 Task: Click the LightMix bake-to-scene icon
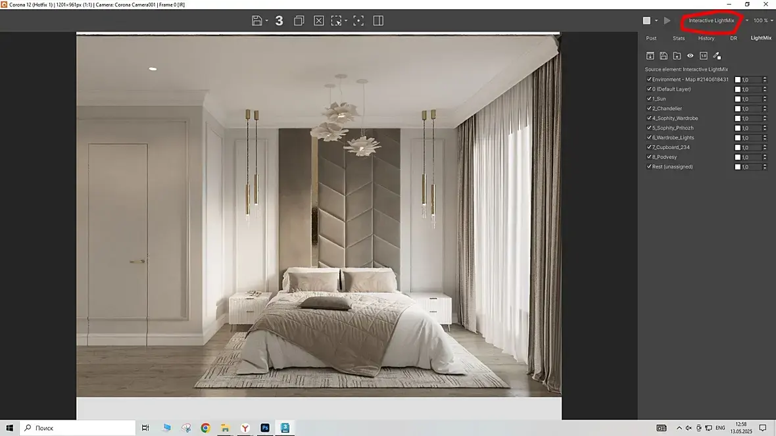point(650,56)
